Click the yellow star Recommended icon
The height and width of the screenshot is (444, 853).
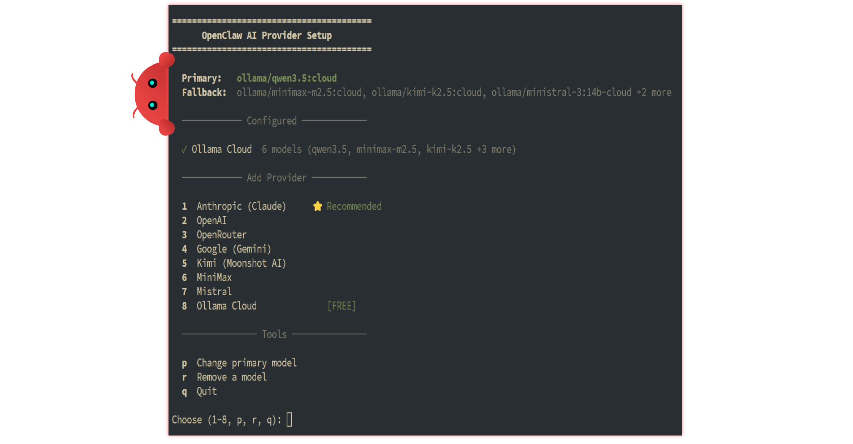[317, 206]
